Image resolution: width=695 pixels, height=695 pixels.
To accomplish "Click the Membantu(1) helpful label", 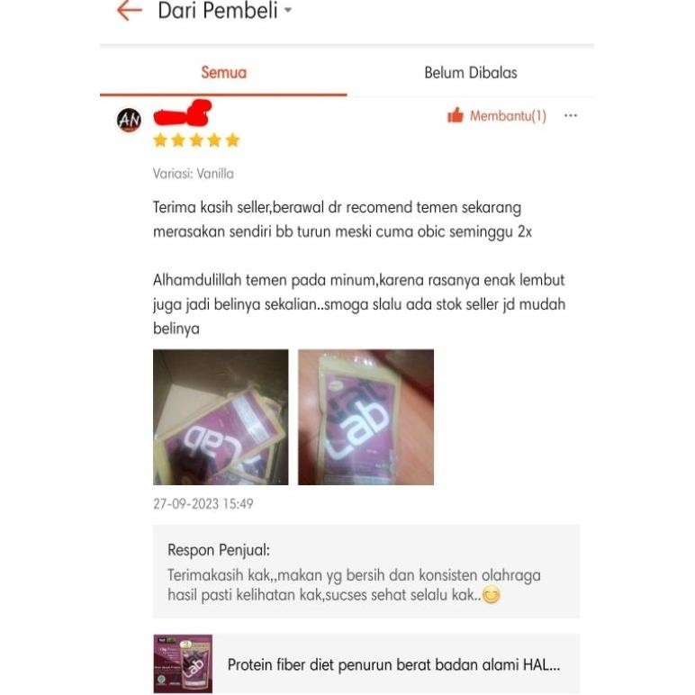I will tap(508, 116).
